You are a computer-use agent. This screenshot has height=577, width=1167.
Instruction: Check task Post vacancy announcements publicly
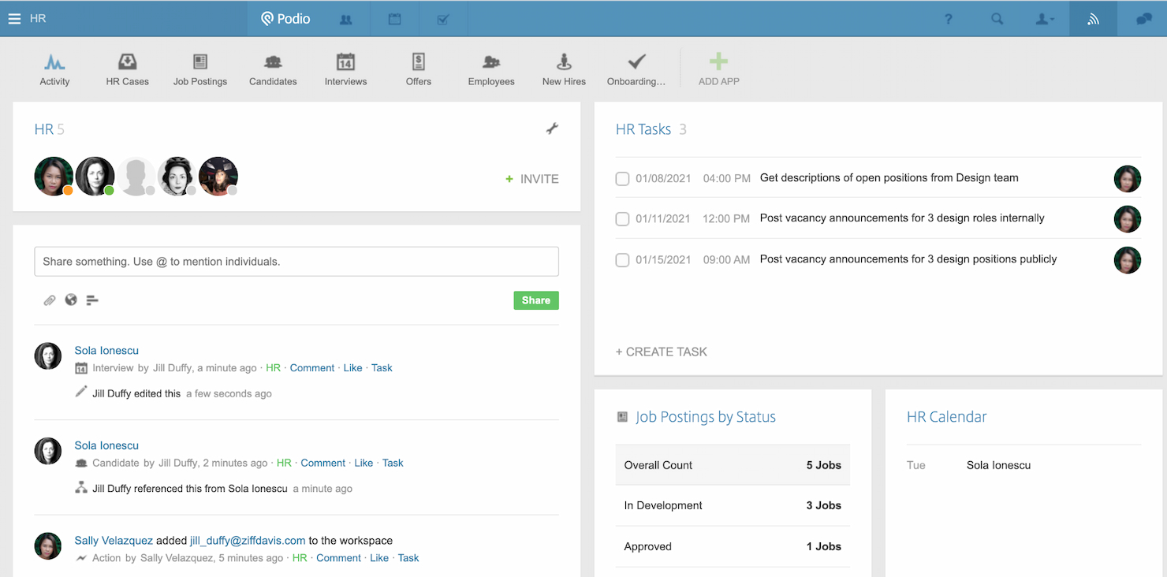pos(622,260)
